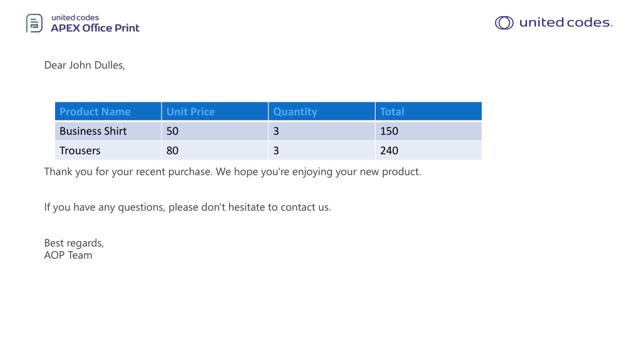
Task: Select the Quantity column header
Action: pos(322,111)
